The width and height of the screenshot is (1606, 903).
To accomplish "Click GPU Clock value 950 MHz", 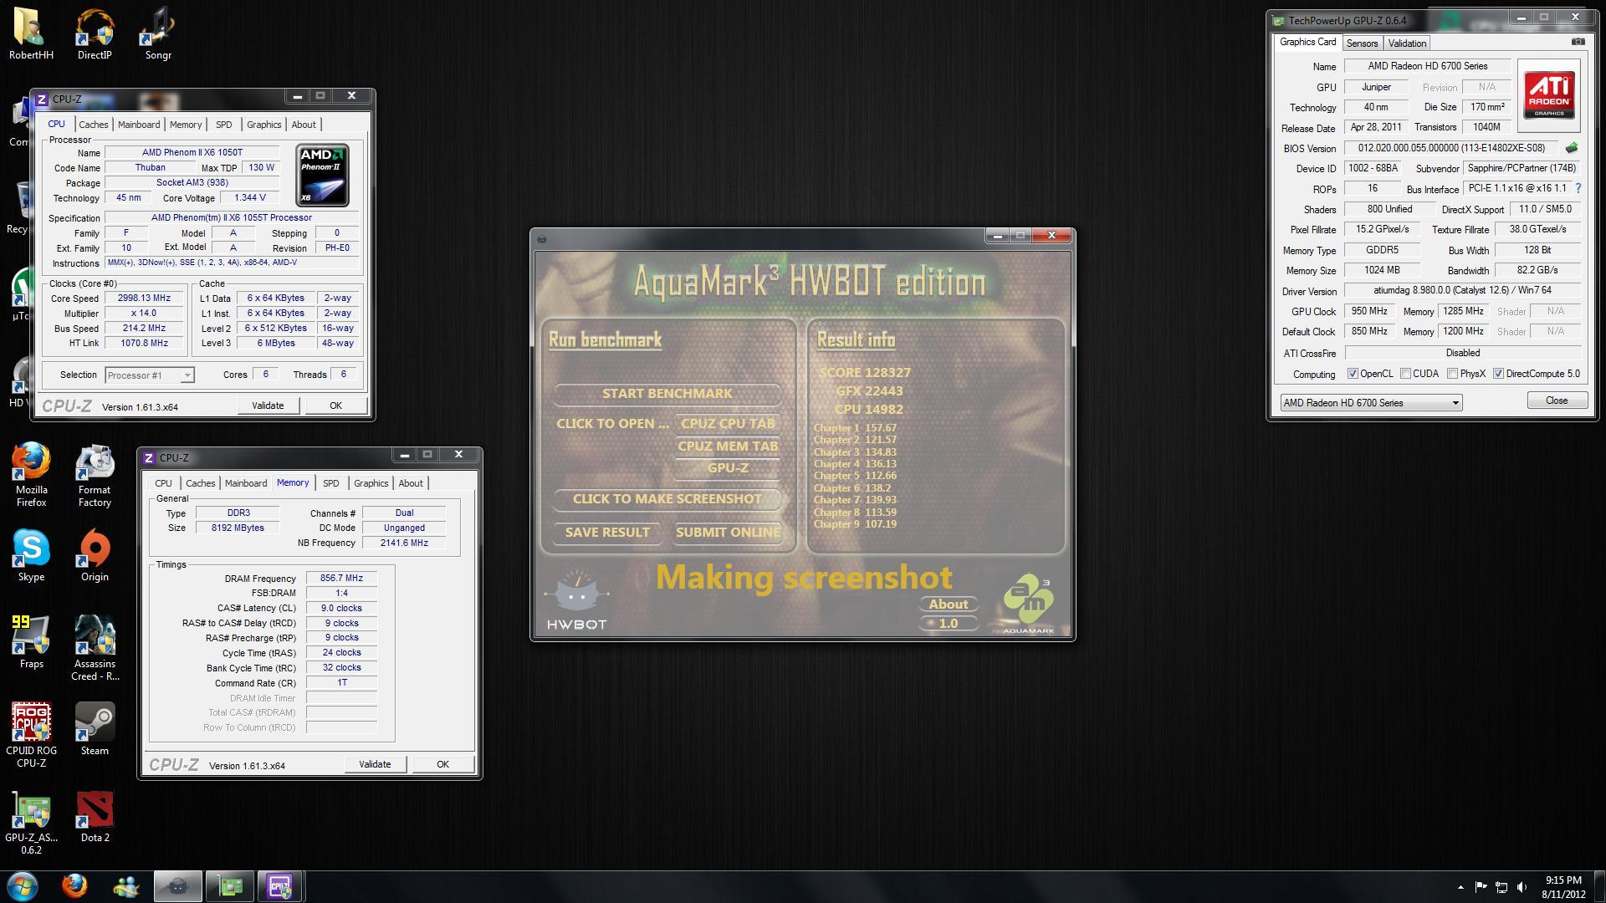I will click(1369, 311).
